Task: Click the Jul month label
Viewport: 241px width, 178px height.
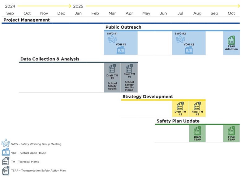Action: point(180,13)
